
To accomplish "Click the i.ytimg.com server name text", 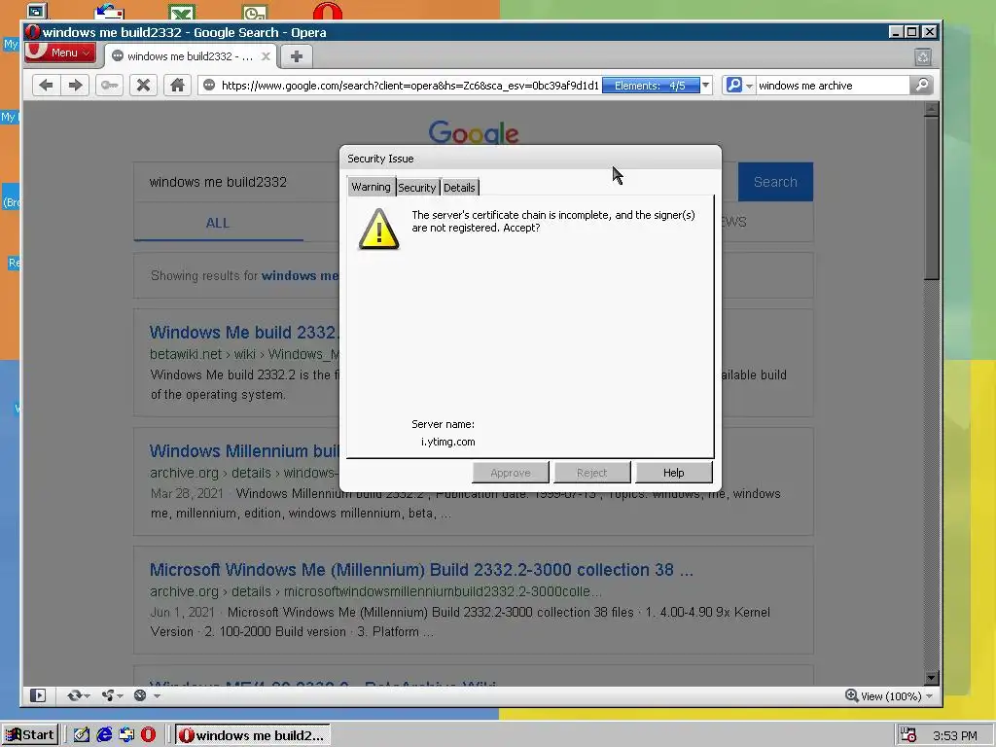I will tap(447, 442).
